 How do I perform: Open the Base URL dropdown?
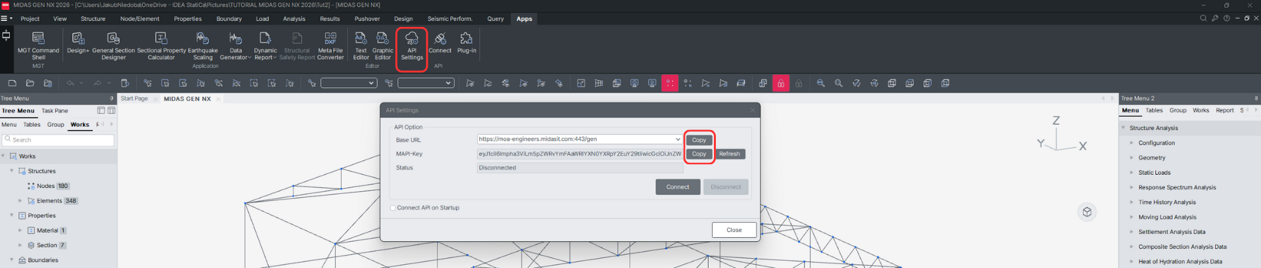678,139
